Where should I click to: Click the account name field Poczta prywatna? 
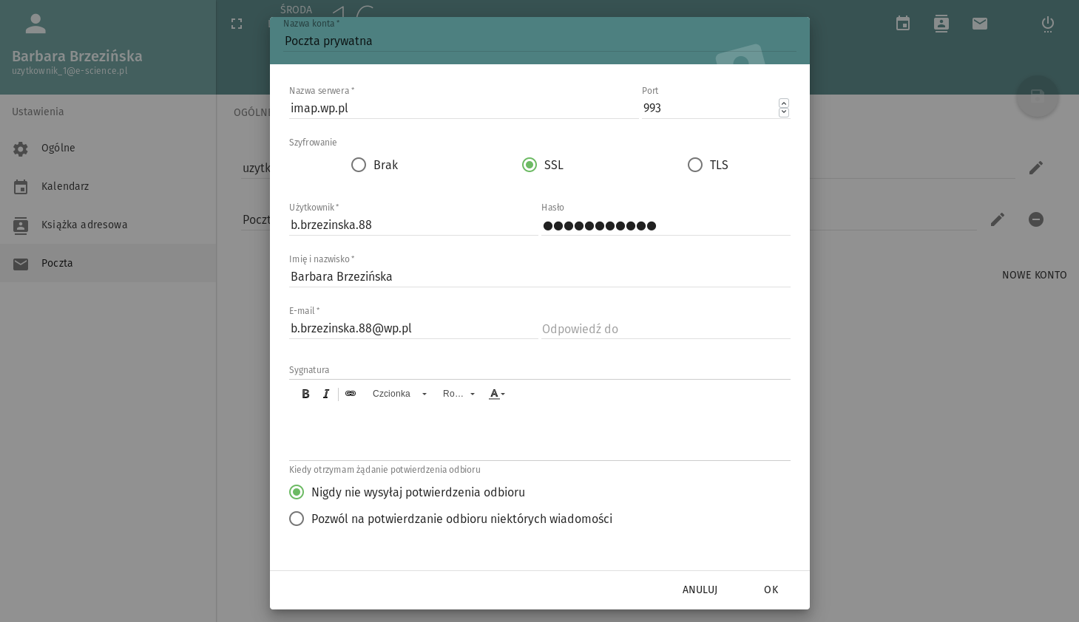tap(540, 41)
